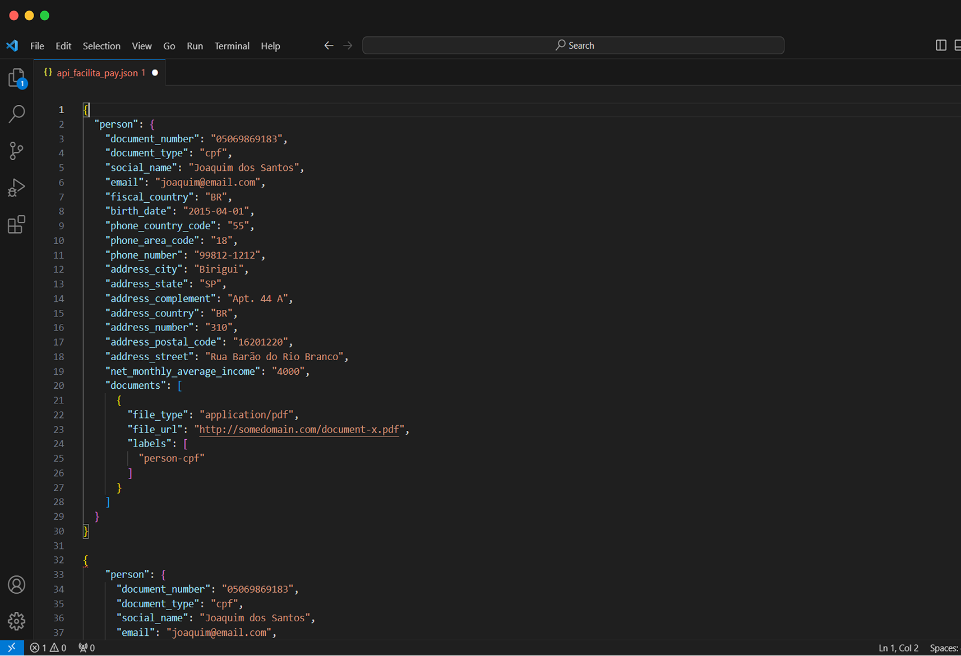Click the no ports forwarded status item
Screen dimensions: 961x656
click(87, 648)
